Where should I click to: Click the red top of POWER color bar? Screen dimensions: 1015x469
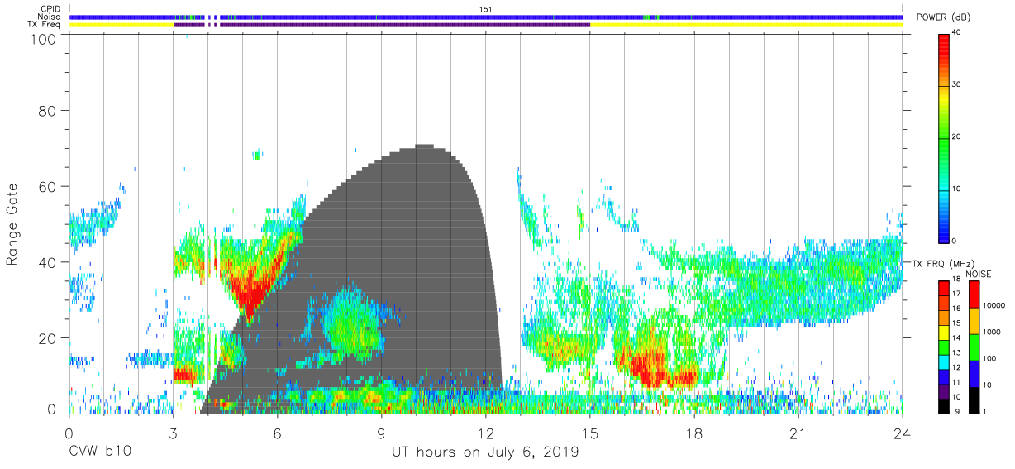(943, 45)
